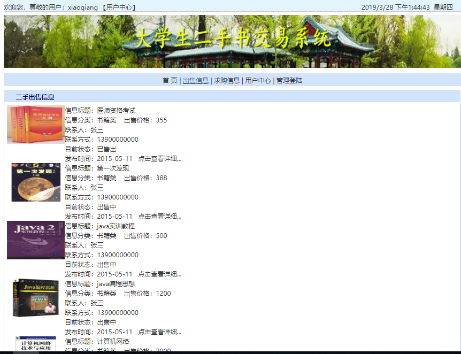The image size is (461, 354).
Task: Click the 大学生二手书交易系统 banner image
Action: point(232,42)
